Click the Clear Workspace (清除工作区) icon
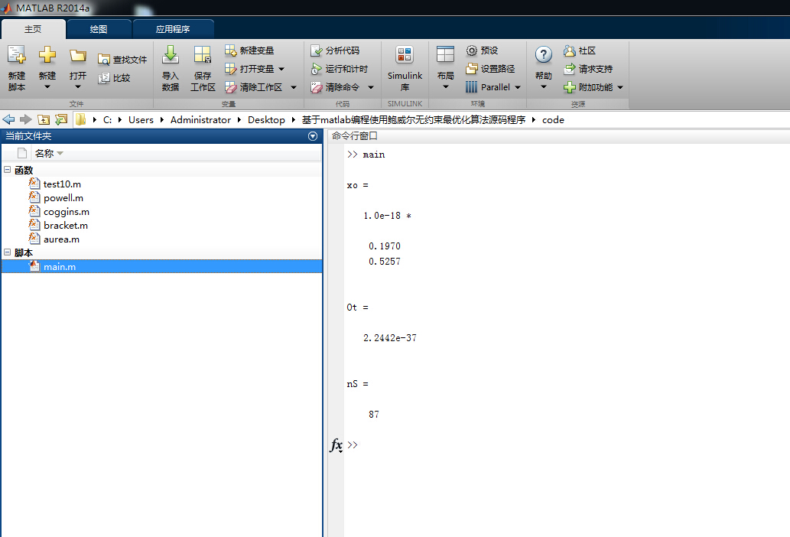The width and height of the screenshot is (790, 537). pyautogui.click(x=231, y=87)
